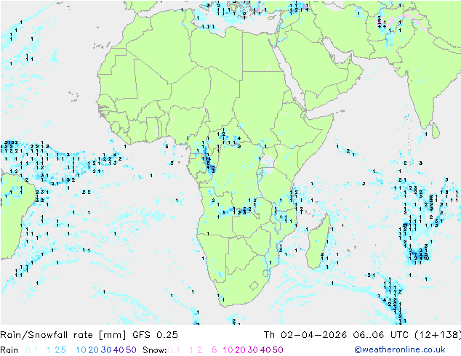Image resolution: width=461 pixels, height=356 pixels.
Task: Click the 'GFS 0.25' model label
Action: point(155,334)
